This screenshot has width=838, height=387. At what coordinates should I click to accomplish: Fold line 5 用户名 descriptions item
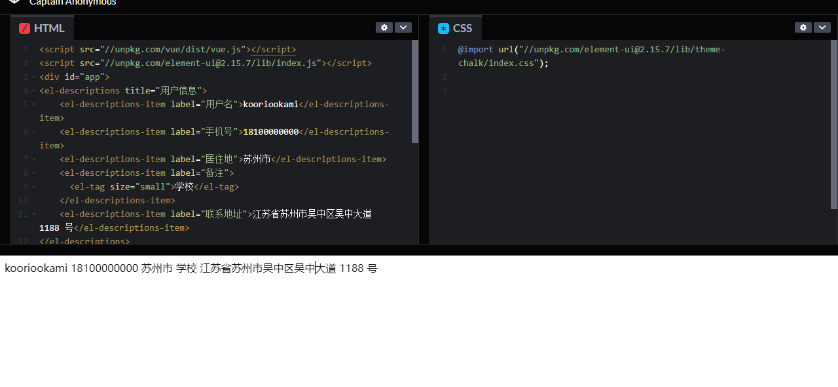point(33,105)
